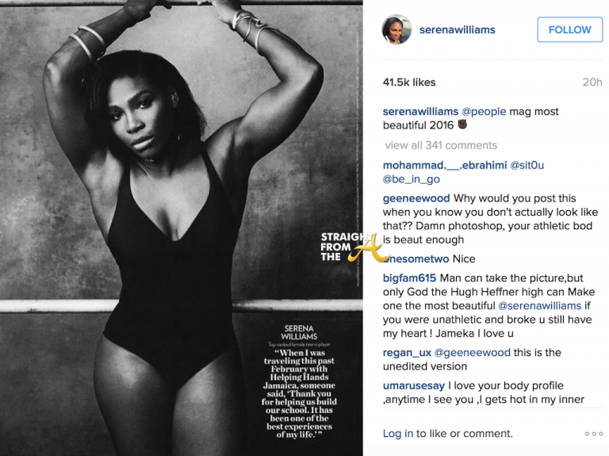This screenshot has width=609, height=456.
Task: Open the regan_ux commenter profile
Action: (x=407, y=353)
